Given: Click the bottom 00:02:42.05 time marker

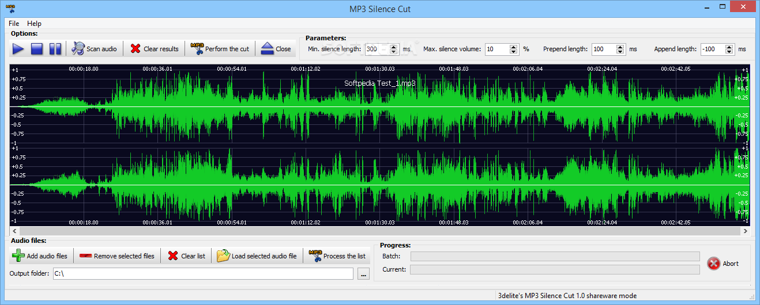Looking at the screenshot, I should tap(676, 222).
